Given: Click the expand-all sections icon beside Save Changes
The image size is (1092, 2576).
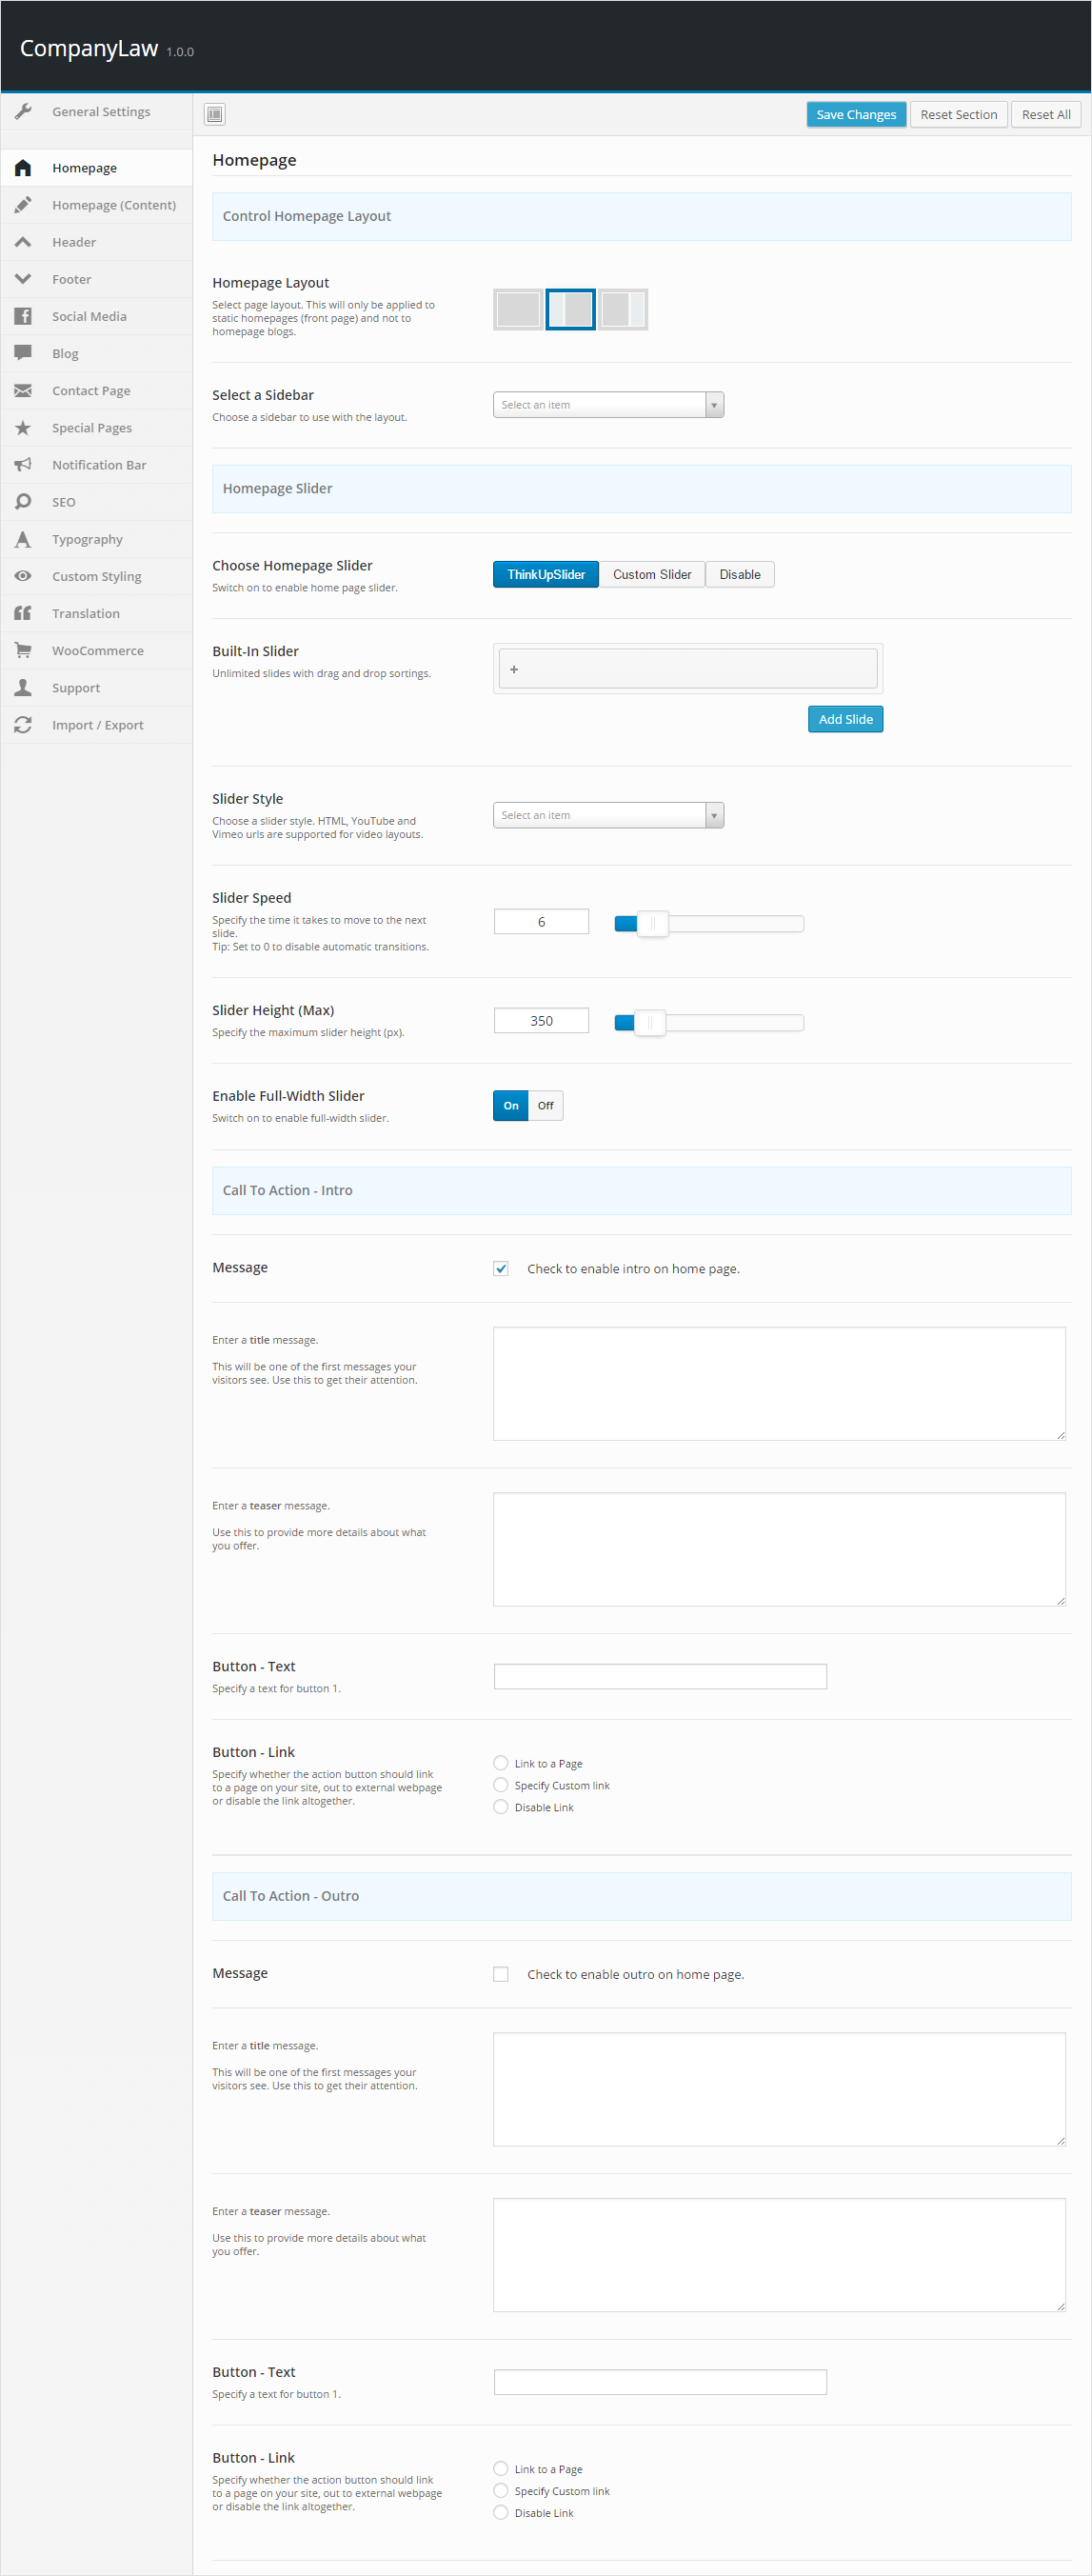Looking at the screenshot, I should point(214,114).
